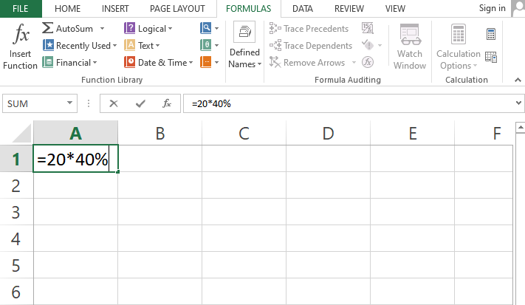Click the Calculate Now icon
The height and width of the screenshot is (305, 525).
(x=491, y=34)
